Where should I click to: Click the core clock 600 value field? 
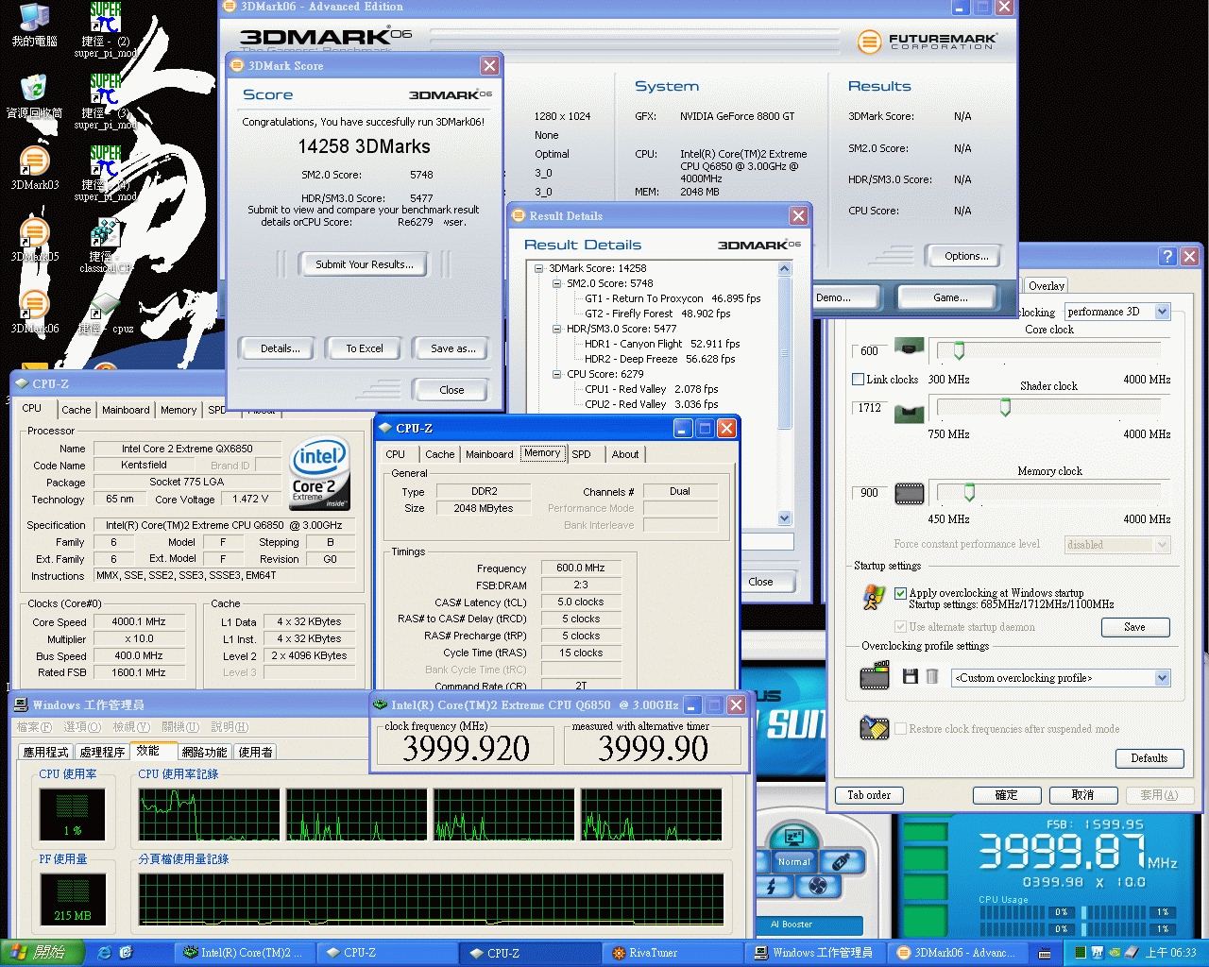tap(871, 351)
